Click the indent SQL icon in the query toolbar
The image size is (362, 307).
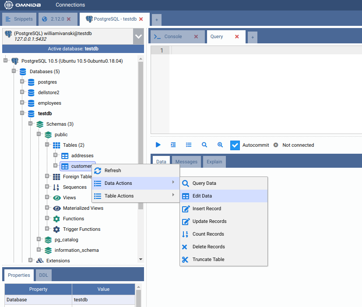coord(173,145)
